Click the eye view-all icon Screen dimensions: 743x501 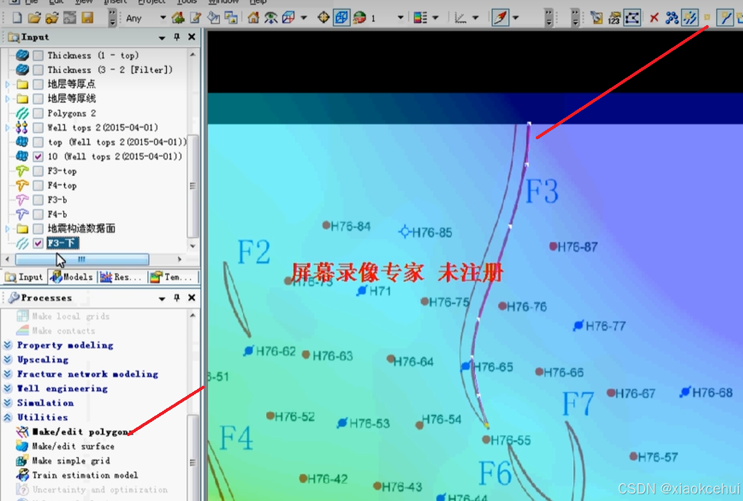(x=270, y=18)
